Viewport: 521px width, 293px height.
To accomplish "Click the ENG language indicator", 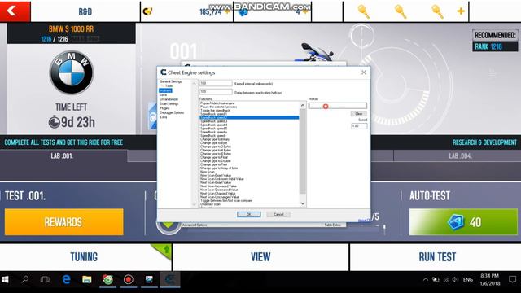I will [x=468, y=279].
